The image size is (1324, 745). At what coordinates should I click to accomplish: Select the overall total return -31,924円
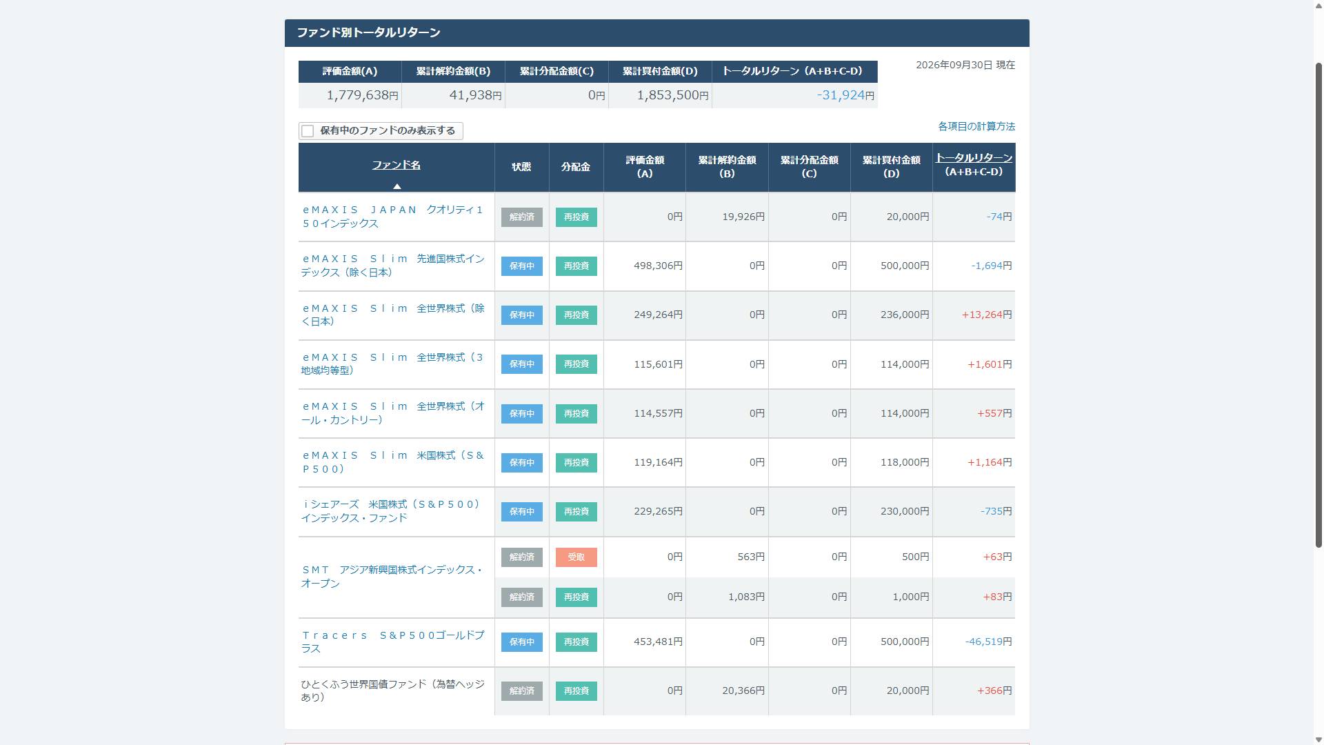pyautogui.click(x=845, y=95)
